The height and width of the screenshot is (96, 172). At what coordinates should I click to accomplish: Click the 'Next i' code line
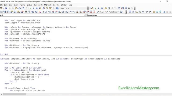[x=8, y=83]
